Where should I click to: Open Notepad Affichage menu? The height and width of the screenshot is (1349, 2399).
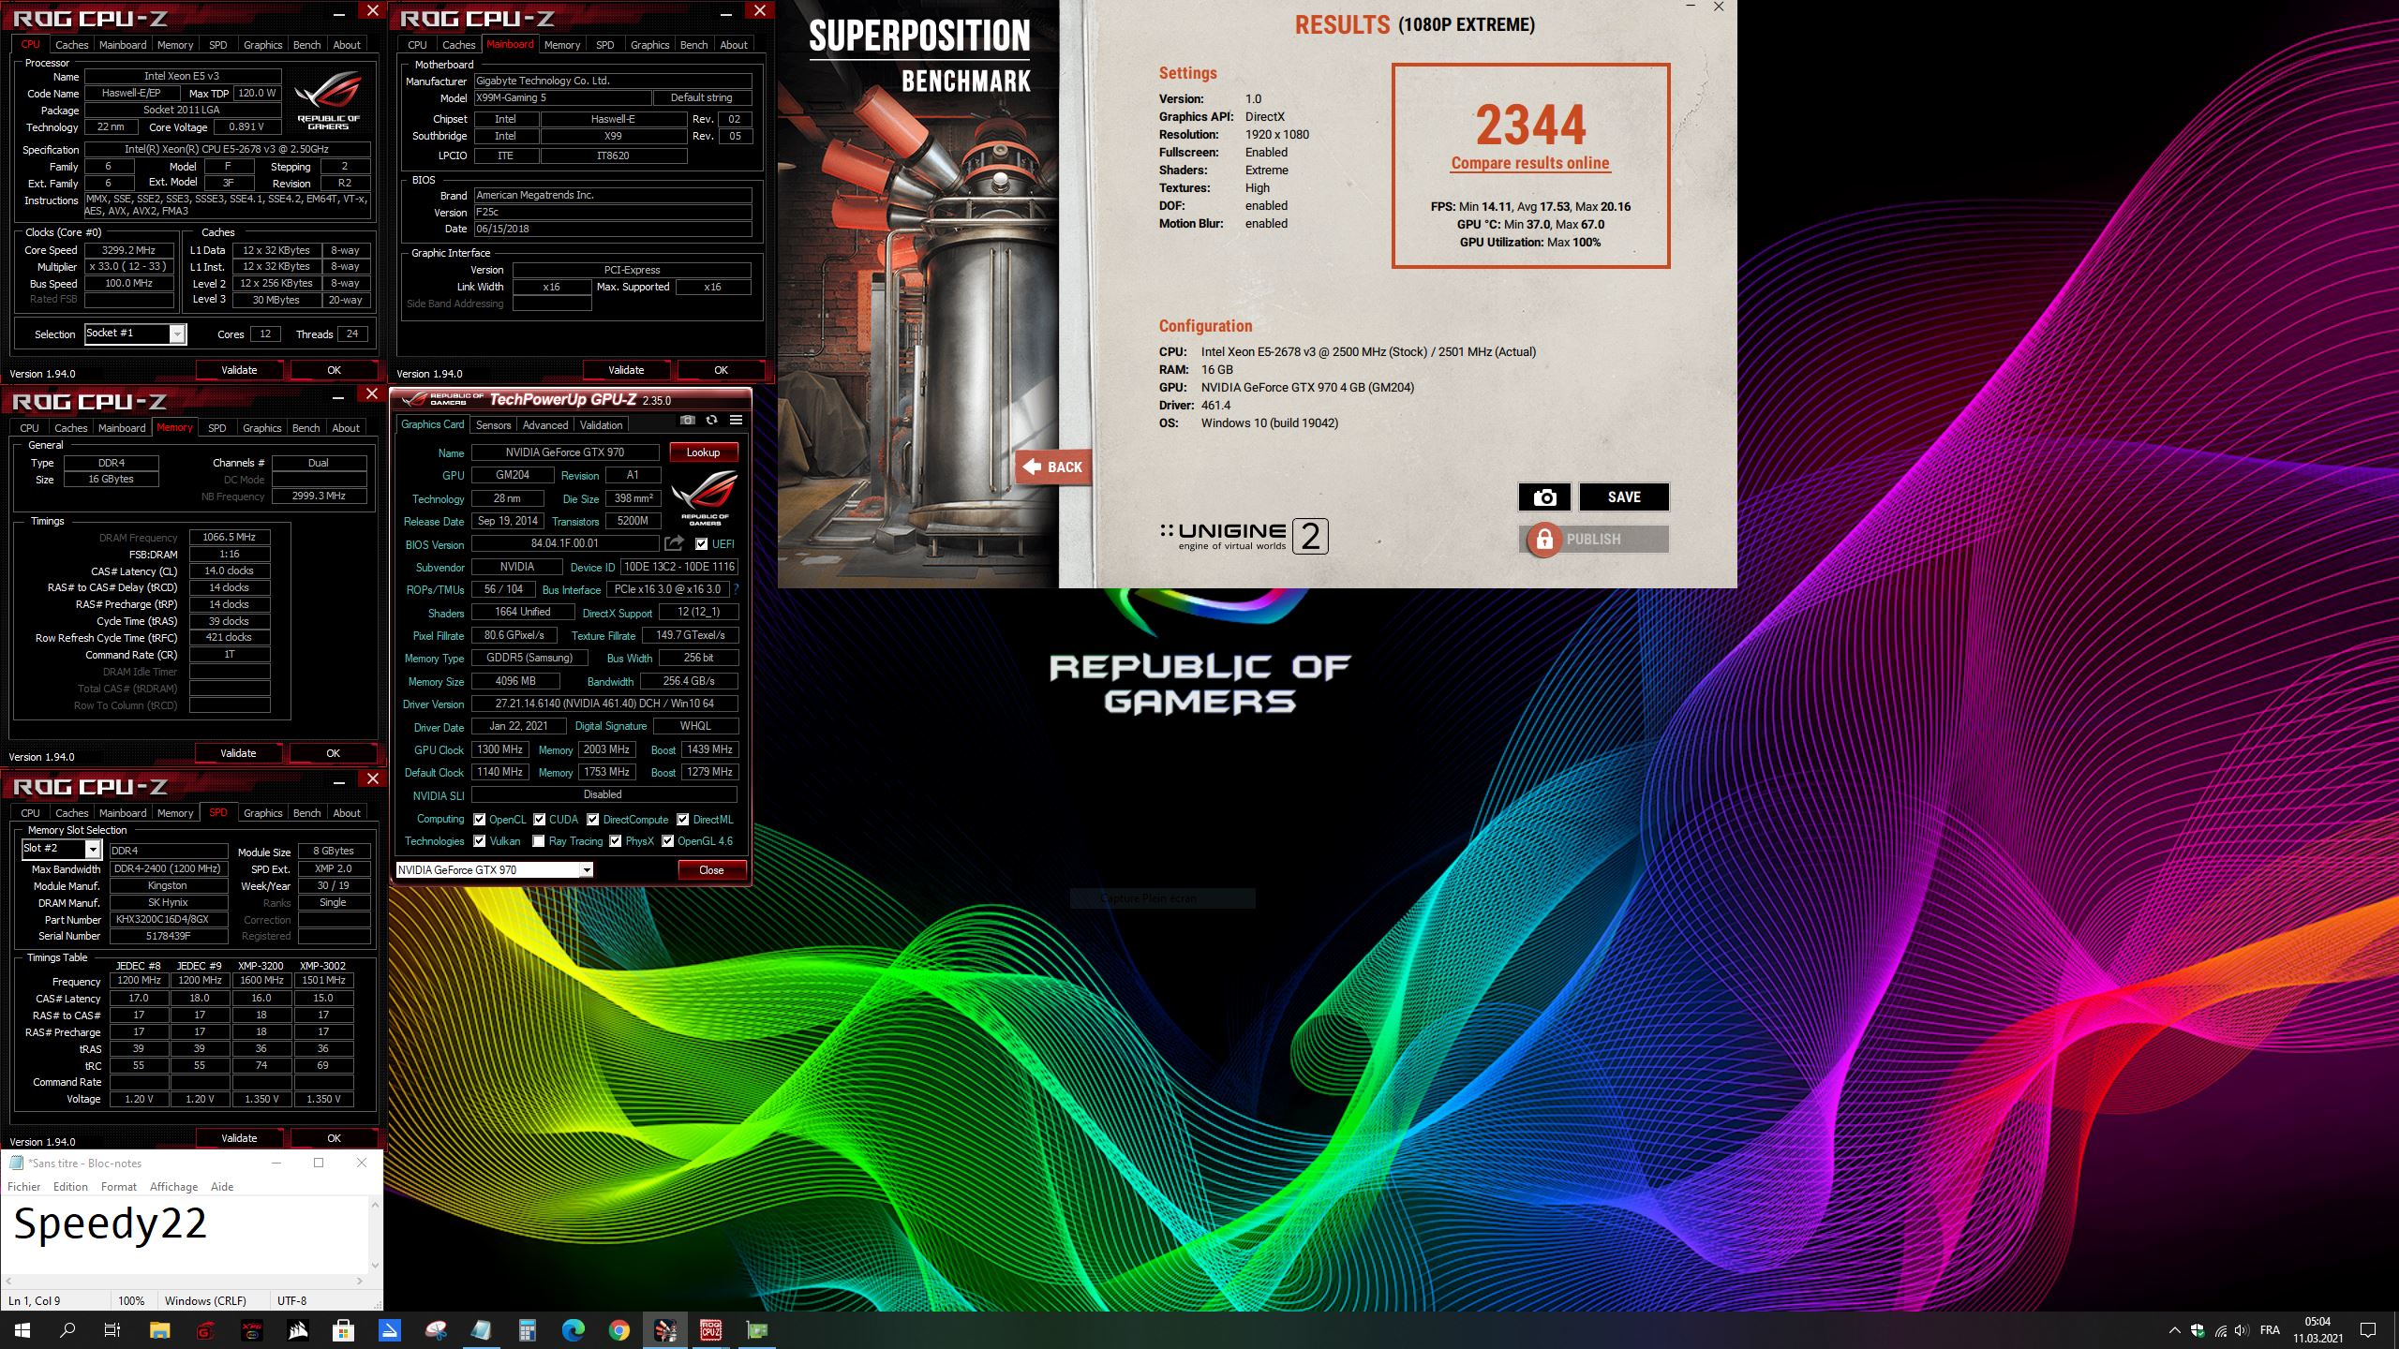[173, 1187]
